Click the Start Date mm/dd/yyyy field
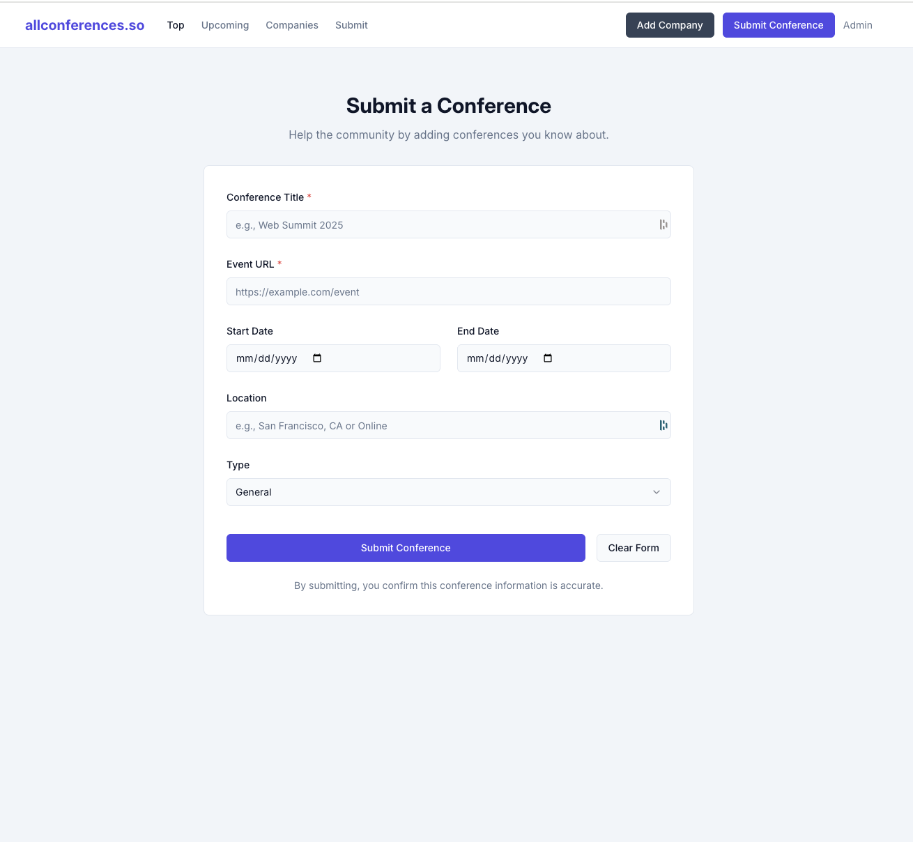Screen dimensions: 913x842 pos(267,358)
